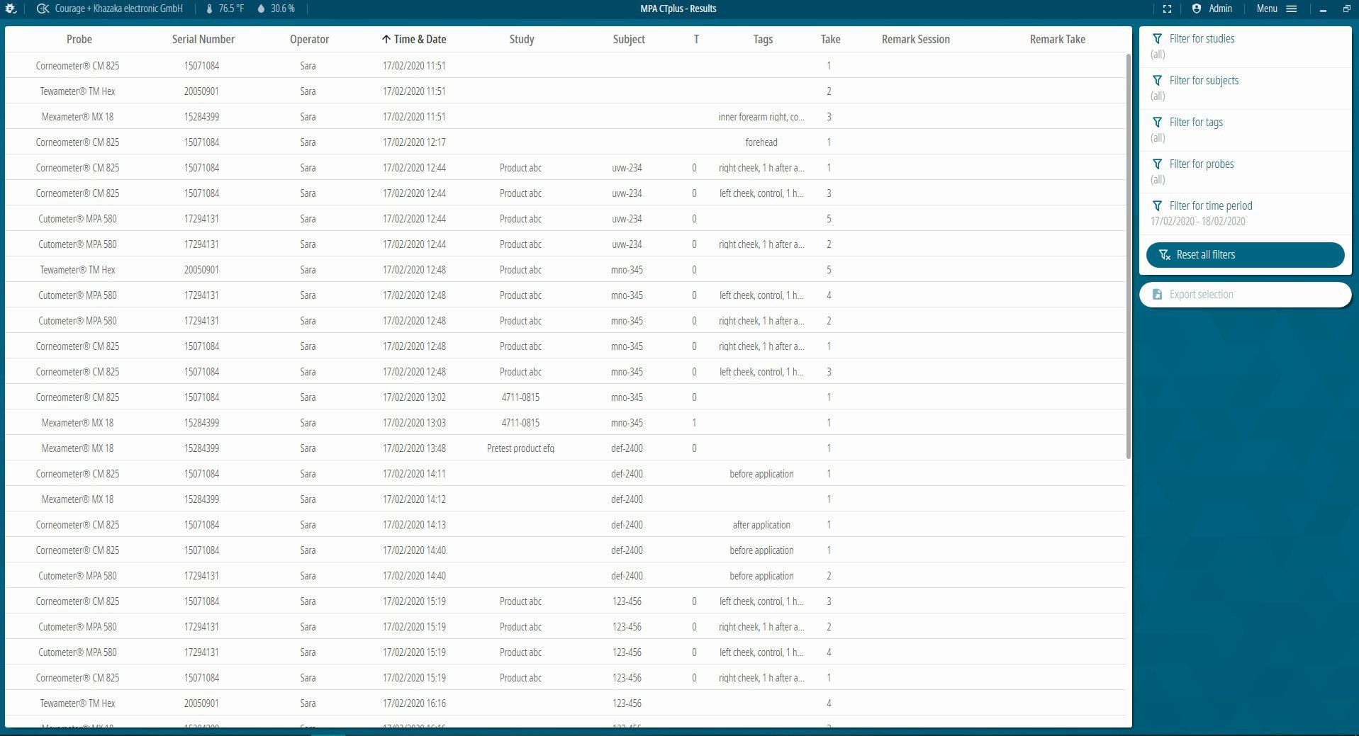
Task: Click the funnel icon for subjects filter
Action: click(x=1157, y=80)
